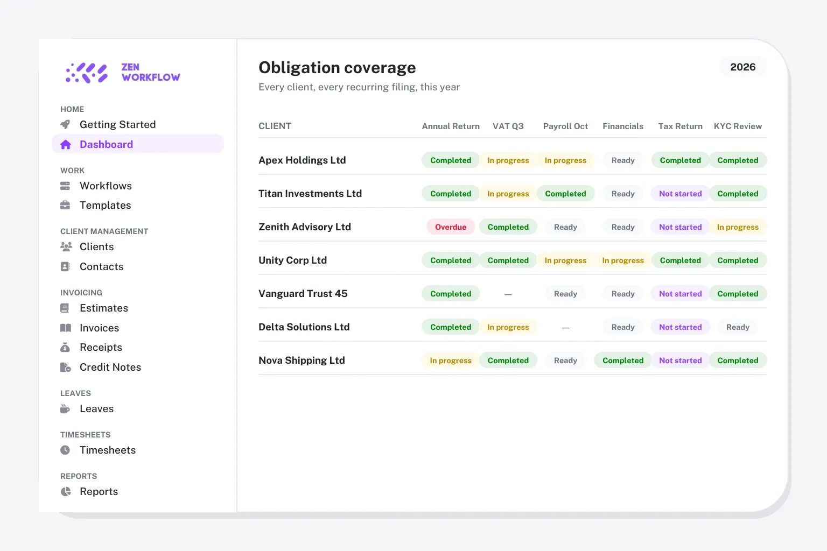This screenshot has height=551, width=827.
Task: Click Zenith Advisory's KYC Review In progress badge
Action: [x=738, y=227]
